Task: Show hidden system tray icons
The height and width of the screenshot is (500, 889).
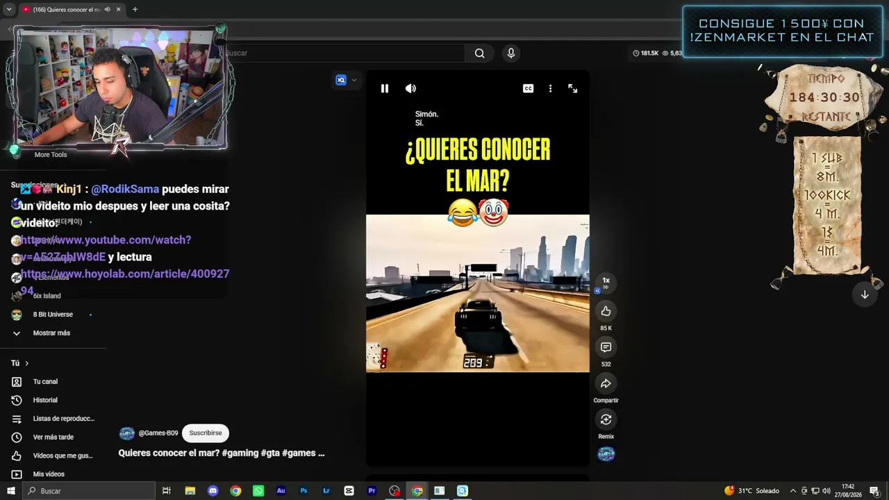Action: tap(794, 491)
